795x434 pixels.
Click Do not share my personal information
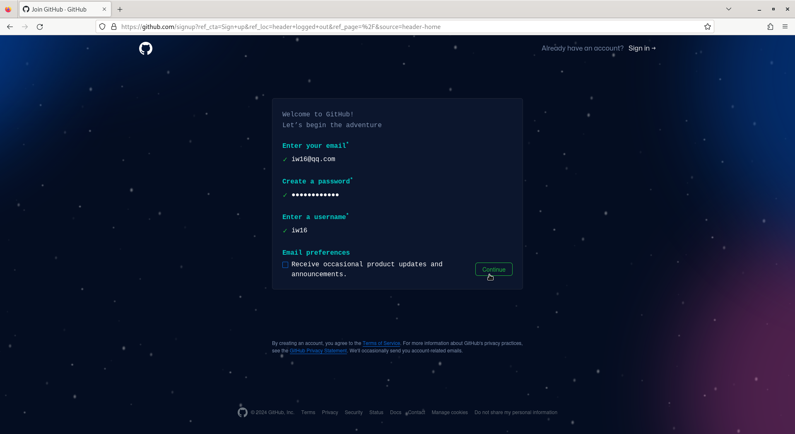[x=516, y=412]
